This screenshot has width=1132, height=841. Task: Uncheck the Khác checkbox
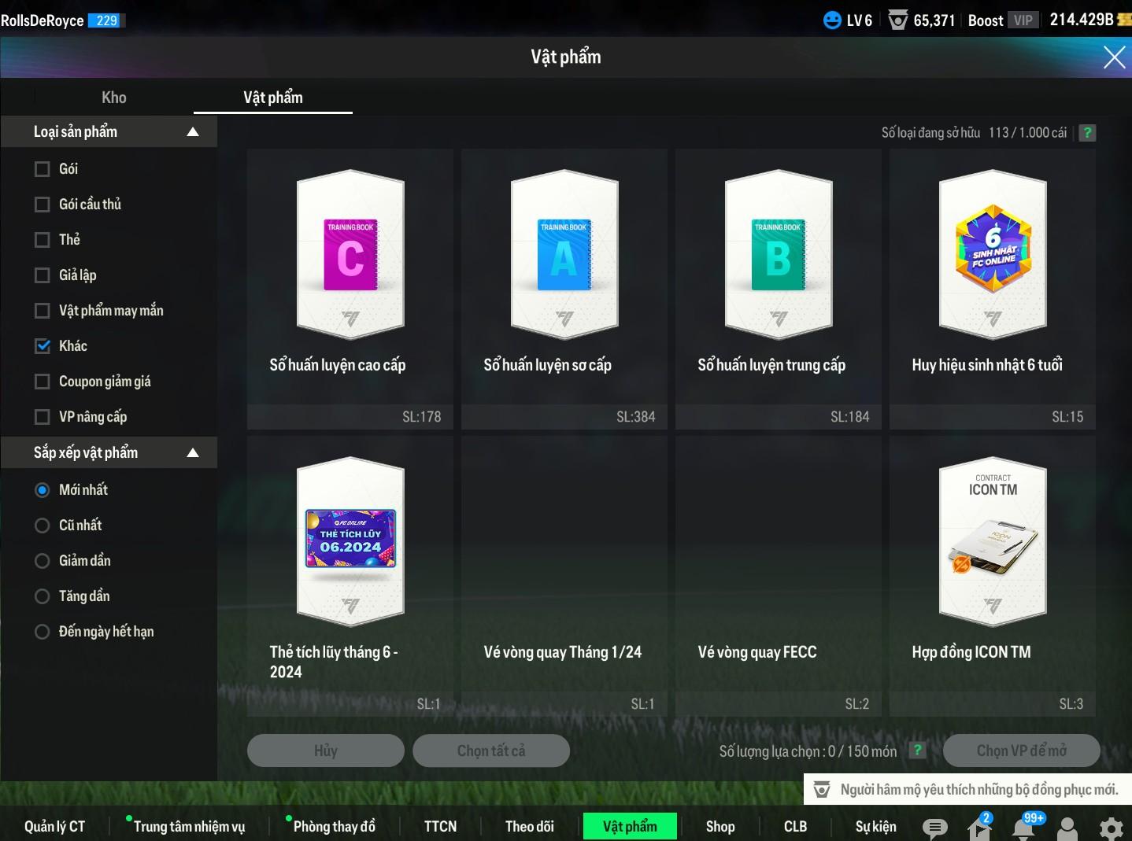click(x=43, y=346)
